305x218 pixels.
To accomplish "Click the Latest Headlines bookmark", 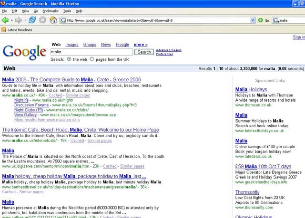I will pyautogui.click(x=17, y=30).
